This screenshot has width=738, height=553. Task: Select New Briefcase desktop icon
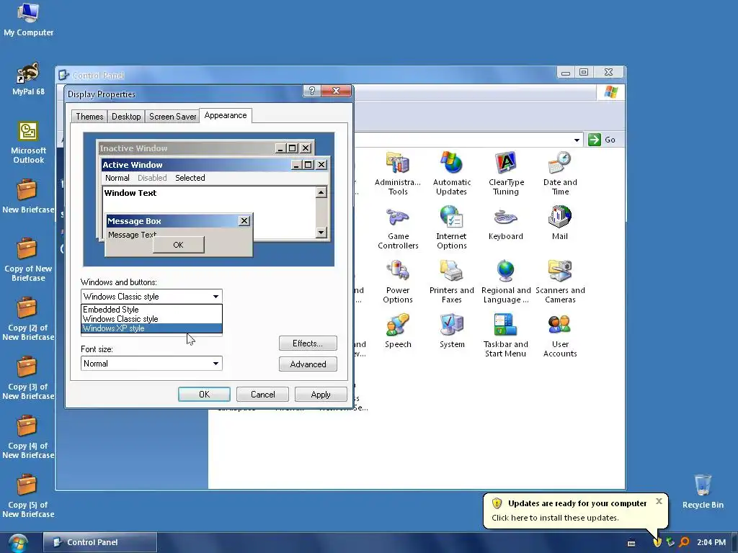[28, 197]
